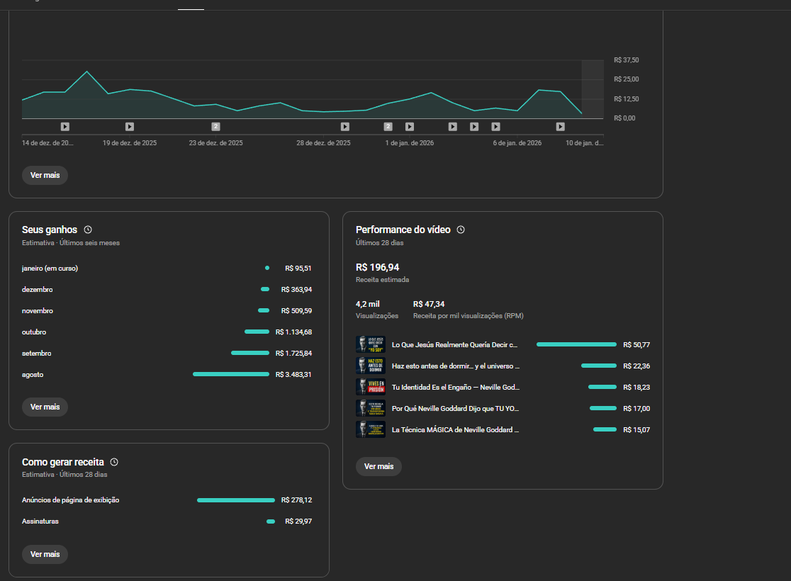Screen dimensions: 791x581
Task: Open the '2' videos marker above 23 de dez.
Action: point(216,127)
